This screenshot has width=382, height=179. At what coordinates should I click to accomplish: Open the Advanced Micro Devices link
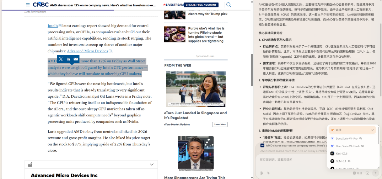click(87, 51)
